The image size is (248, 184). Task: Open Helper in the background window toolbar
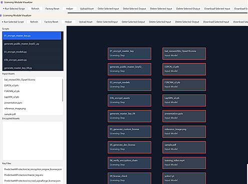(70, 8)
